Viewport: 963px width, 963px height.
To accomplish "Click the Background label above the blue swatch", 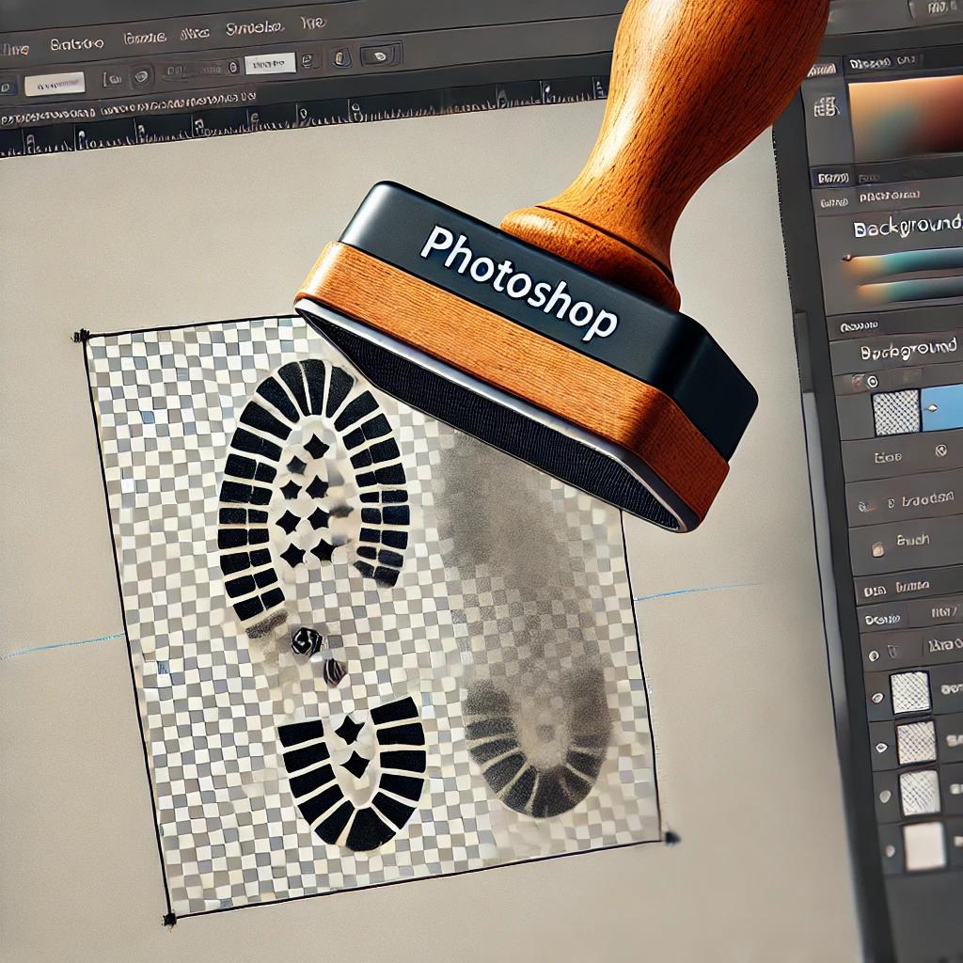I will point(908,350).
